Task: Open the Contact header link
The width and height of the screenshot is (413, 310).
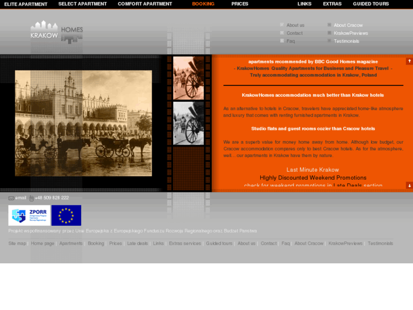Action: [294, 33]
